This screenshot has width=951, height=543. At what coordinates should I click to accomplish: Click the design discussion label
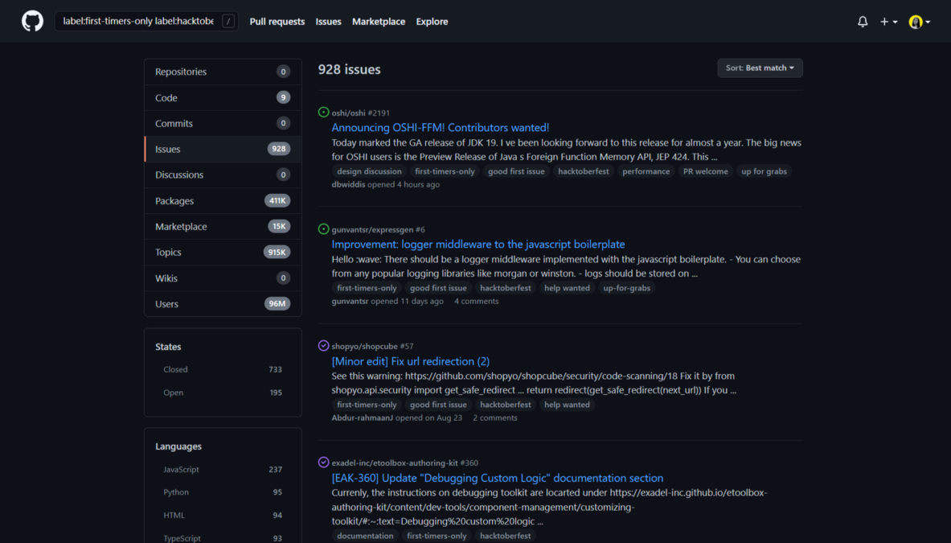[369, 171]
